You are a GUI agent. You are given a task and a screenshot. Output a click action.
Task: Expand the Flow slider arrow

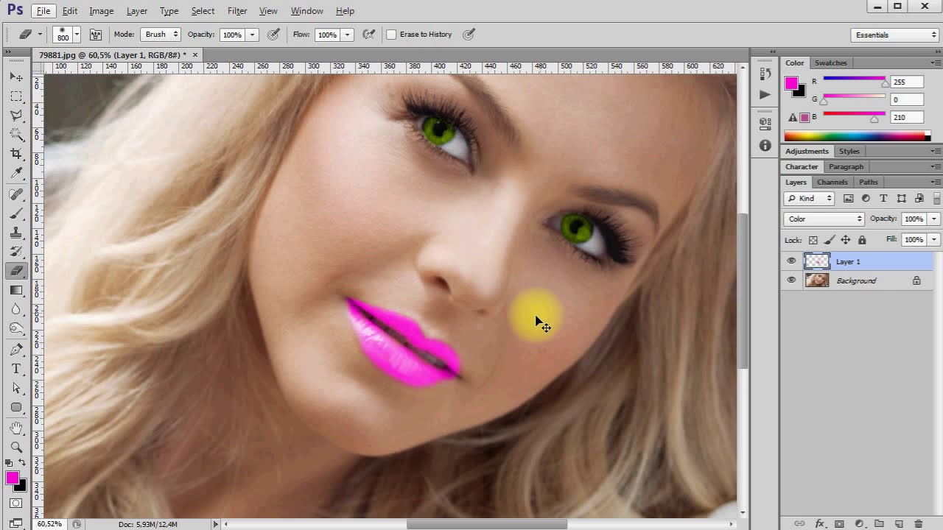(347, 35)
